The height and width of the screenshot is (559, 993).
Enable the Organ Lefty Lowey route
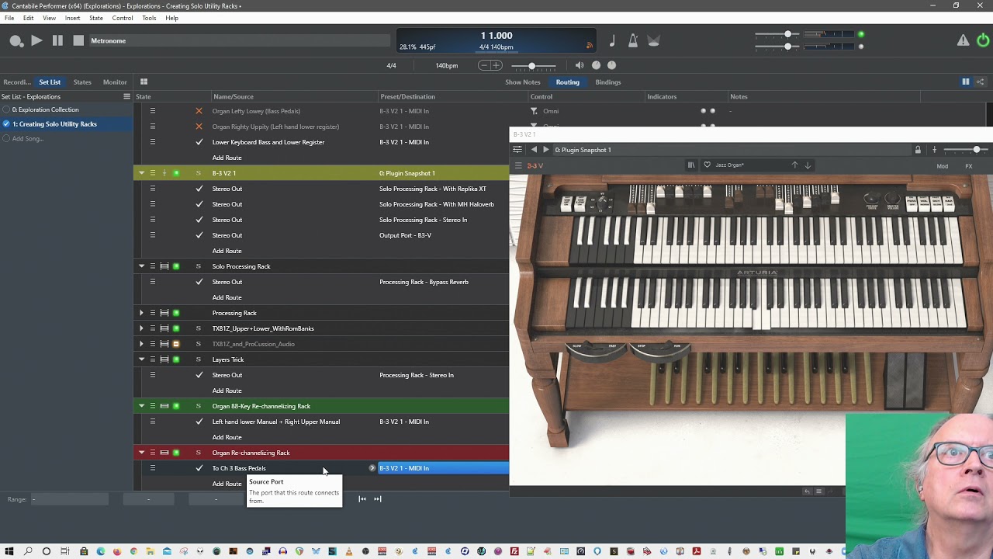point(199,111)
